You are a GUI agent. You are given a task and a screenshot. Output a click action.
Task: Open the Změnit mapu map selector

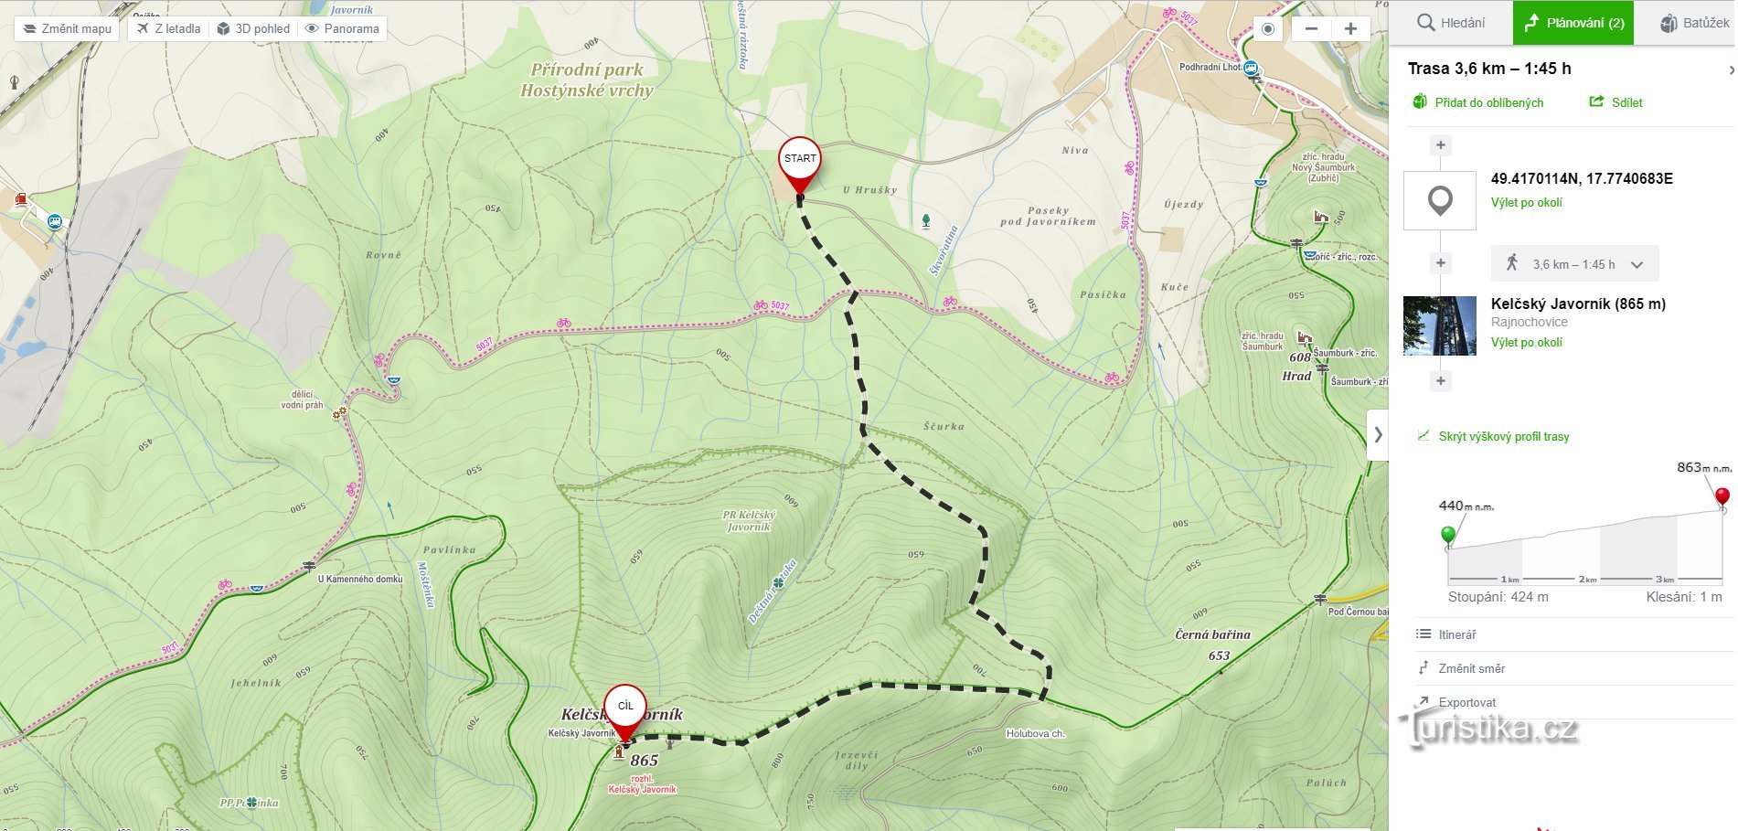[x=67, y=28]
